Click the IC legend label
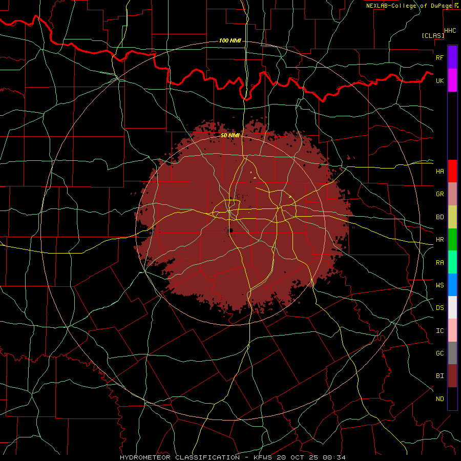The image size is (461, 461). coord(439,331)
